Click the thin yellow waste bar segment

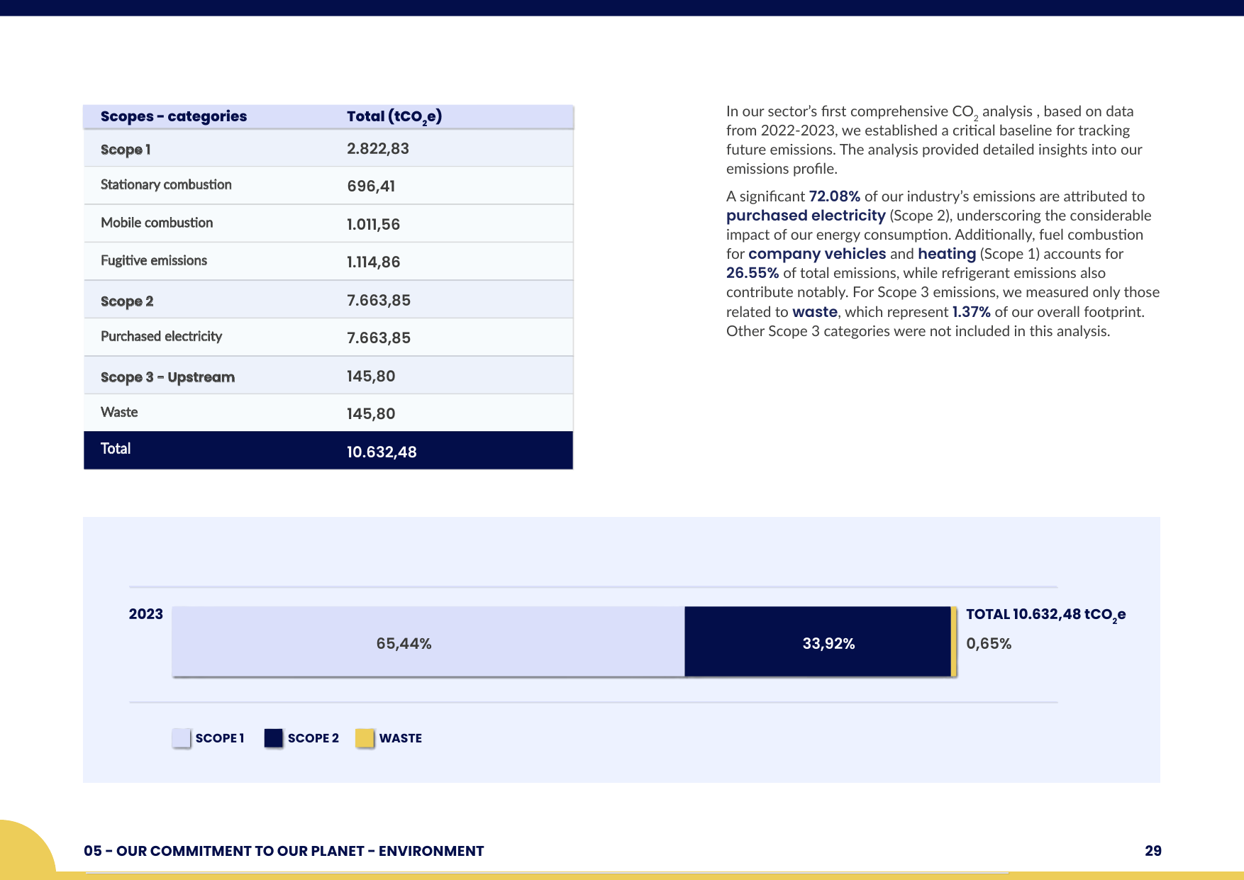[x=954, y=642]
